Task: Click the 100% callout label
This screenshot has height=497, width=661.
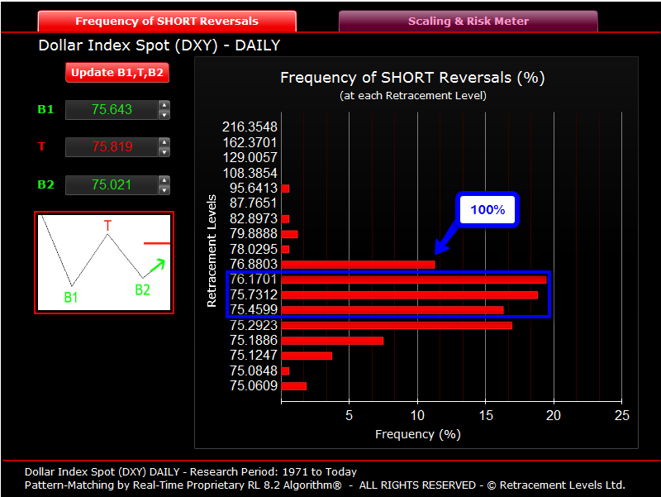Action: pos(487,210)
